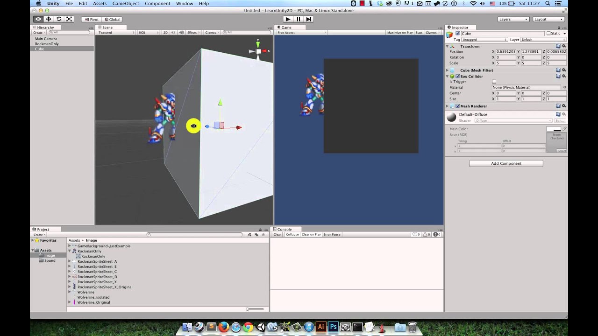Screen dimensions: 598x336
Task: Select the Rotate tool in toolbar
Action: (x=59, y=19)
